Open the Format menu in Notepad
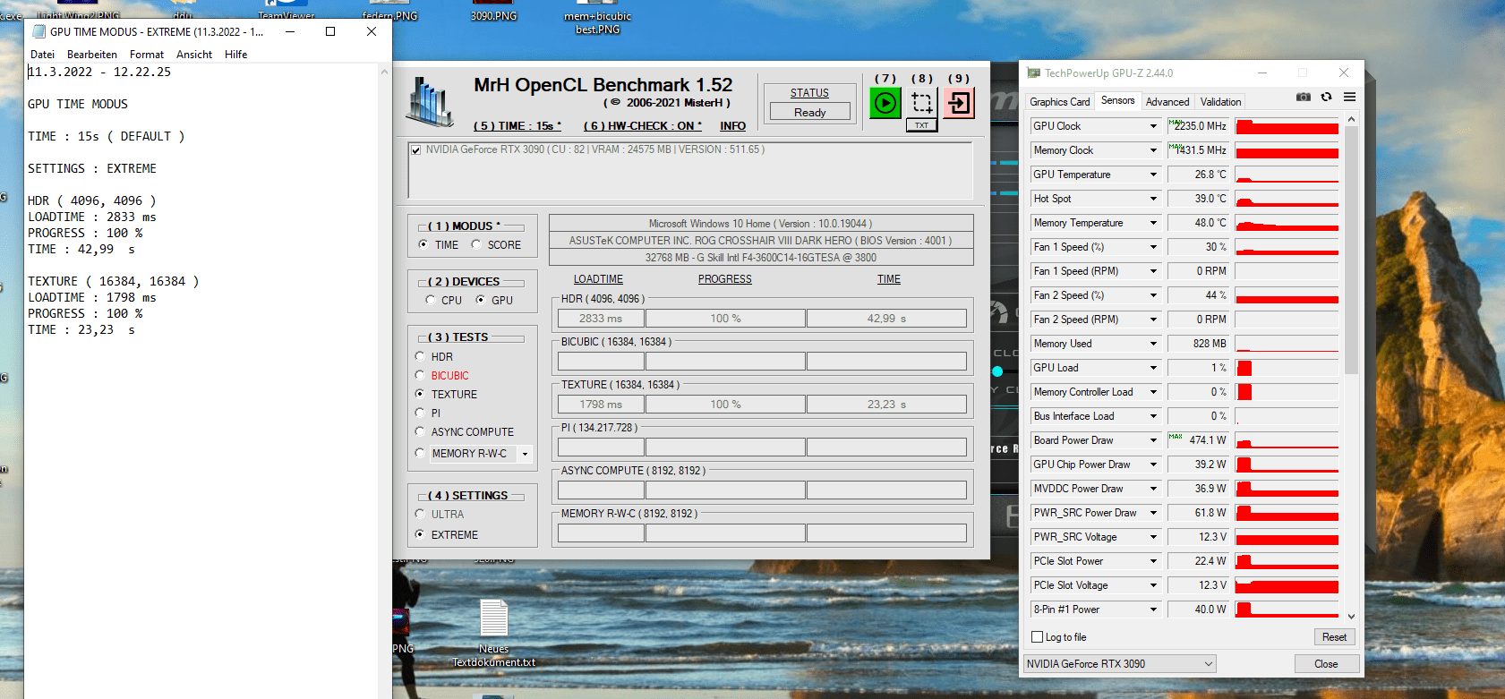Screen dimensions: 1505x699 [147, 55]
